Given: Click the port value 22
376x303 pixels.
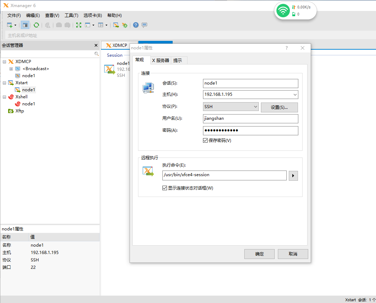Looking at the screenshot, I should [x=33, y=267].
